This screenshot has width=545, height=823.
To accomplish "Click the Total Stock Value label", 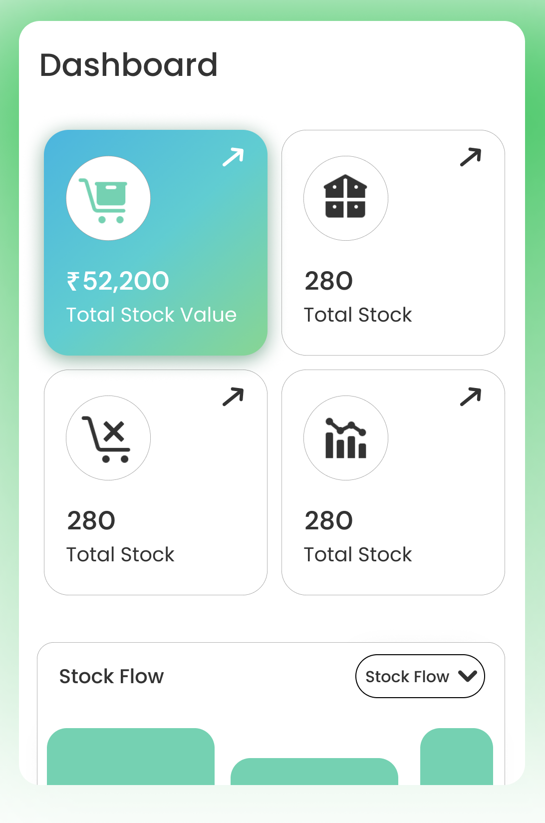I will [x=151, y=315].
